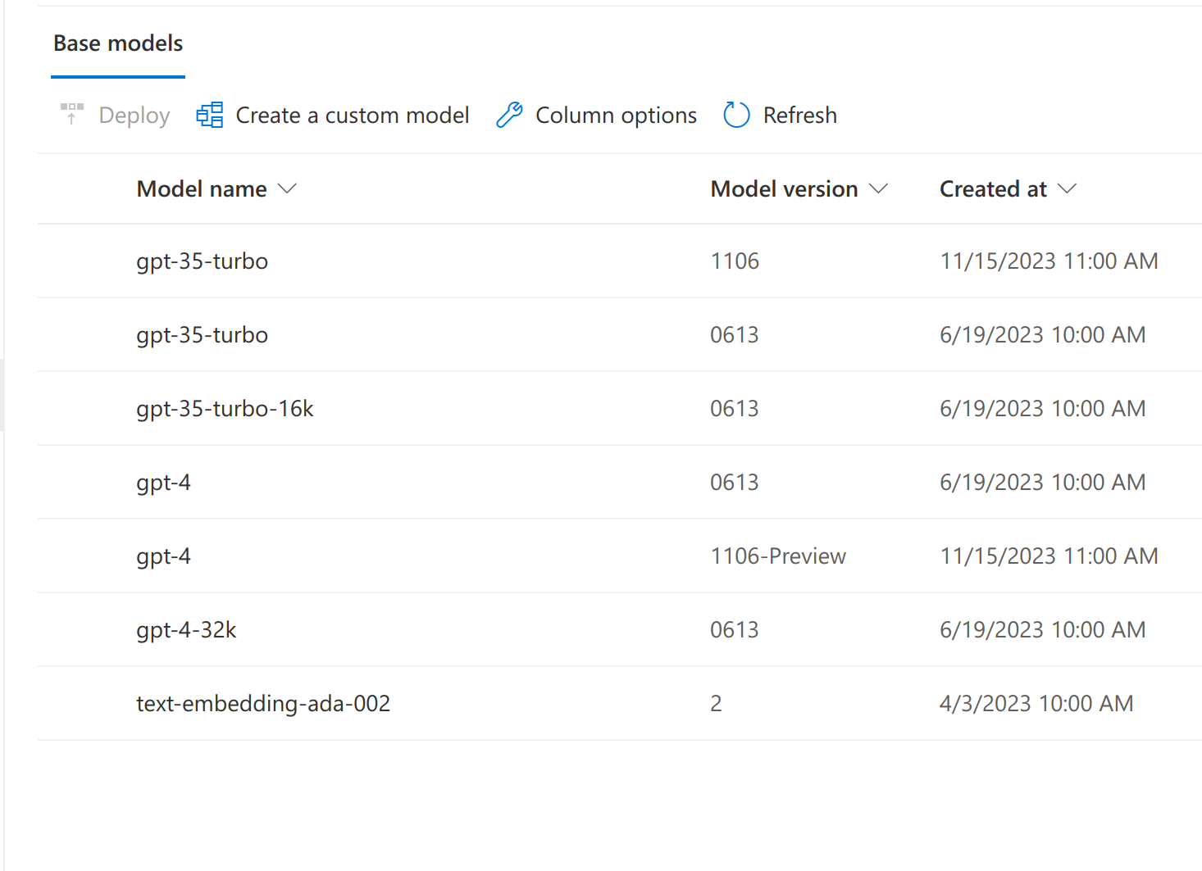Click version 1106 of gpt-35-turbo
The width and height of the screenshot is (1202, 871).
pyautogui.click(x=735, y=261)
